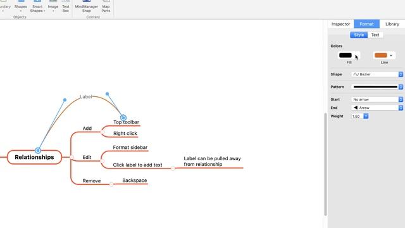
Task: Collapse Click label to add text branch
Action: (x=173, y=168)
